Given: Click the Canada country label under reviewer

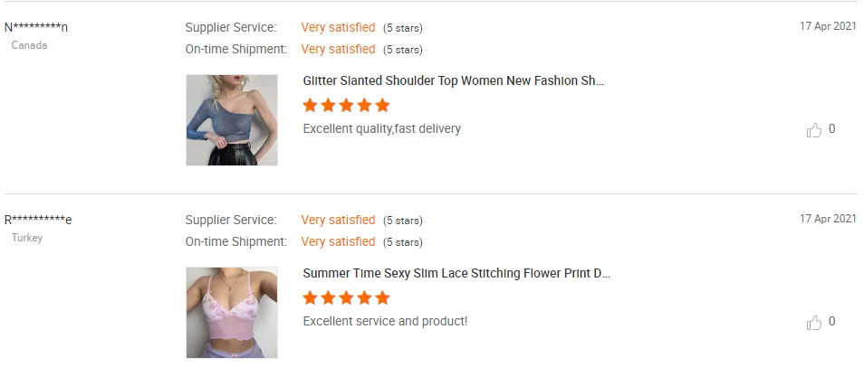Looking at the screenshot, I should point(29,45).
